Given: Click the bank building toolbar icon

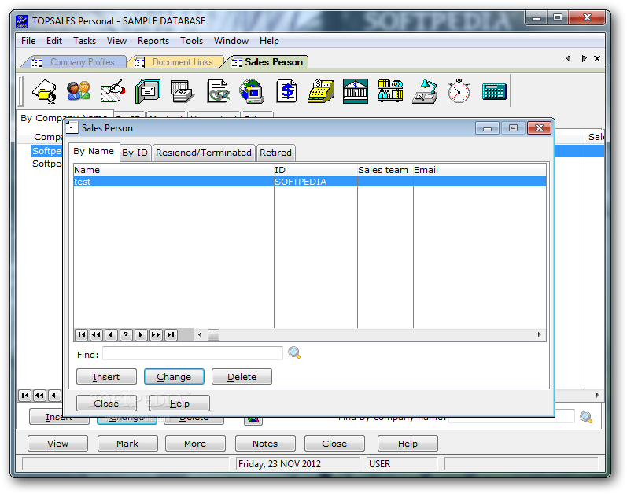Looking at the screenshot, I should click(356, 91).
